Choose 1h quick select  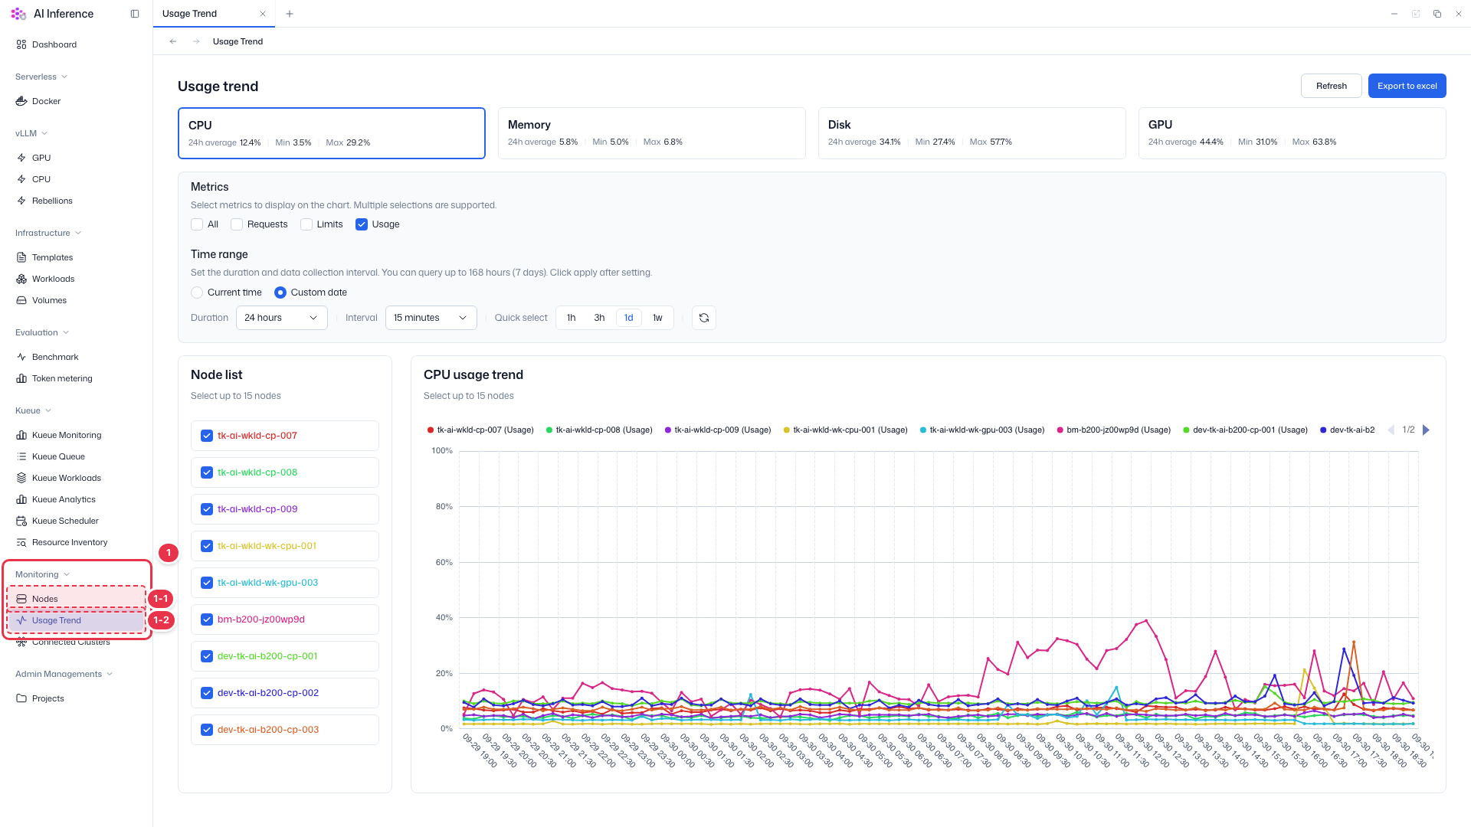point(571,318)
